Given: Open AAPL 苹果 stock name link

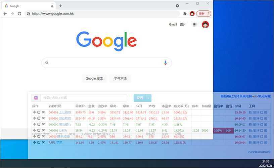Looking at the screenshot, I should pyautogui.click(x=55, y=143).
